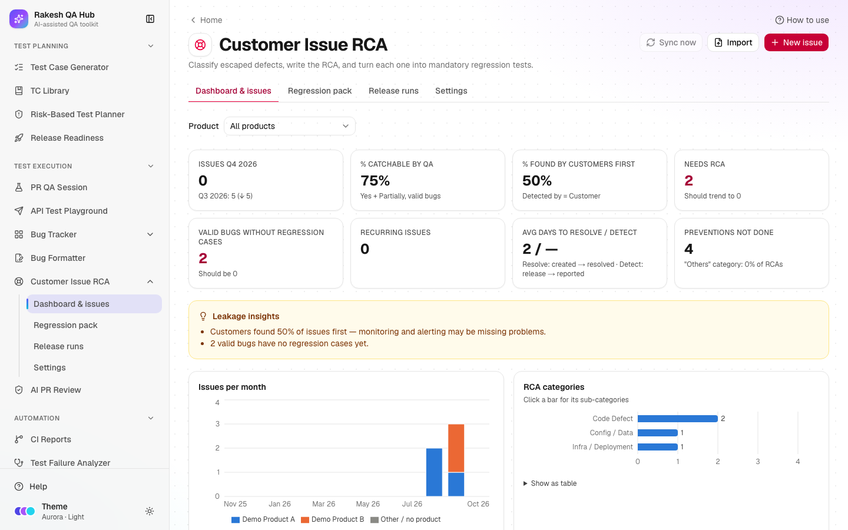Collapse the Customer Issue RCA submenu chevron
The width and height of the screenshot is (848, 530).
150,281
